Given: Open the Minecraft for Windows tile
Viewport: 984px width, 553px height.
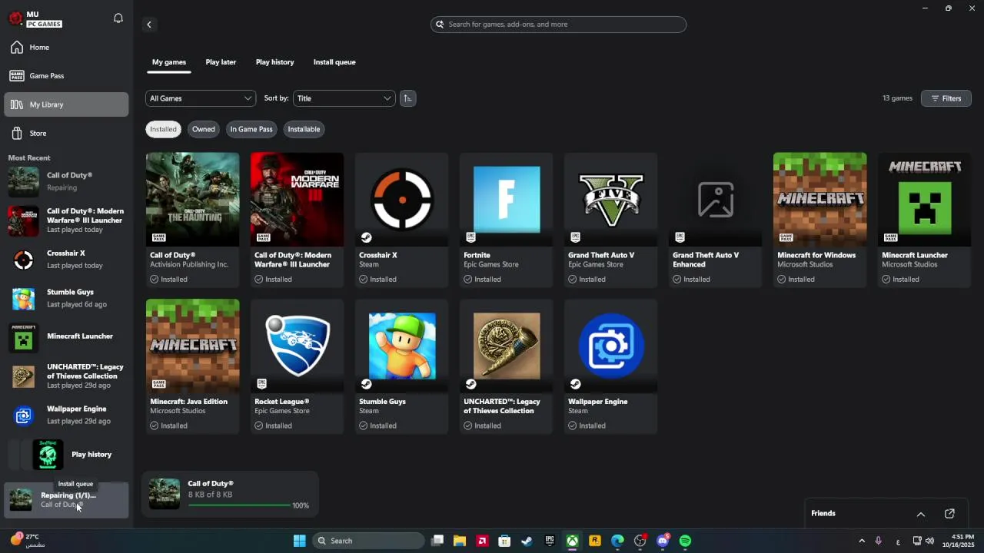Looking at the screenshot, I should tap(820, 220).
